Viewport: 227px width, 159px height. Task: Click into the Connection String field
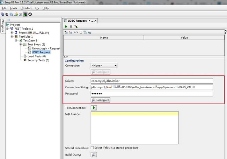coord(152,87)
